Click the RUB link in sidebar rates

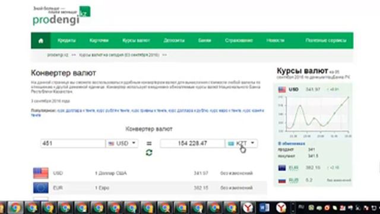(x=293, y=180)
